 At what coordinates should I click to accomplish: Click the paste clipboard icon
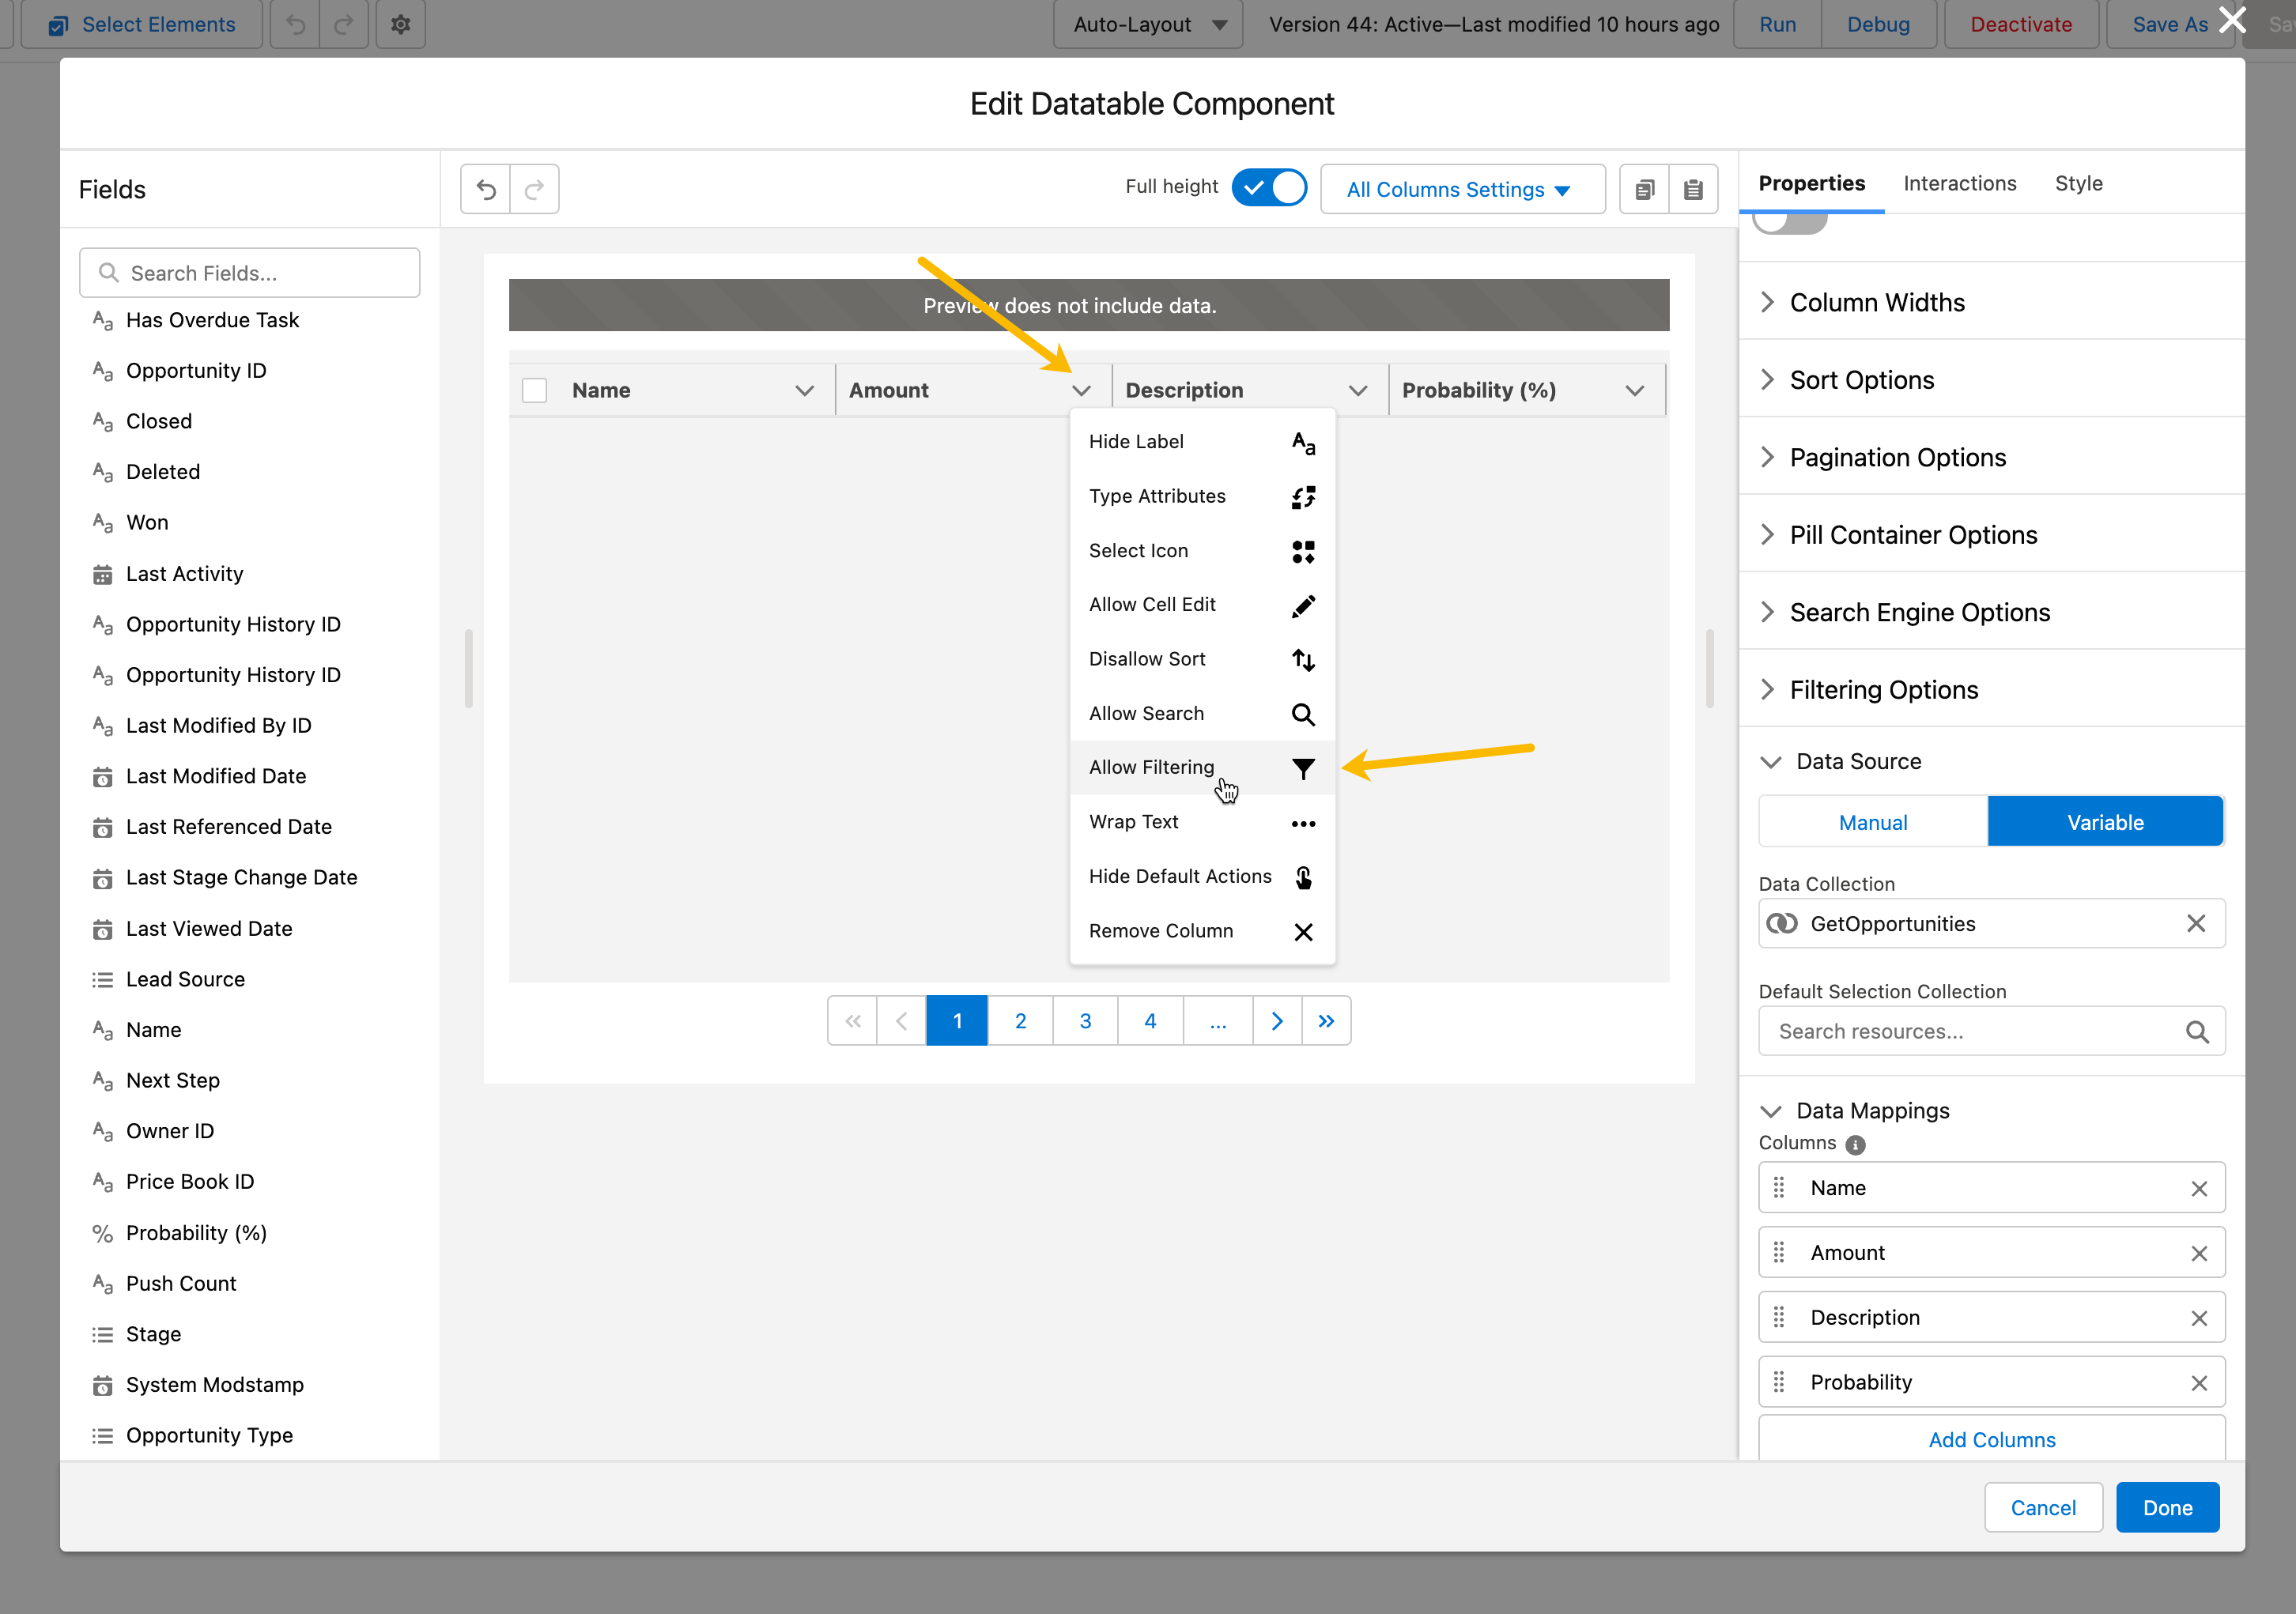click(1693, 189)
